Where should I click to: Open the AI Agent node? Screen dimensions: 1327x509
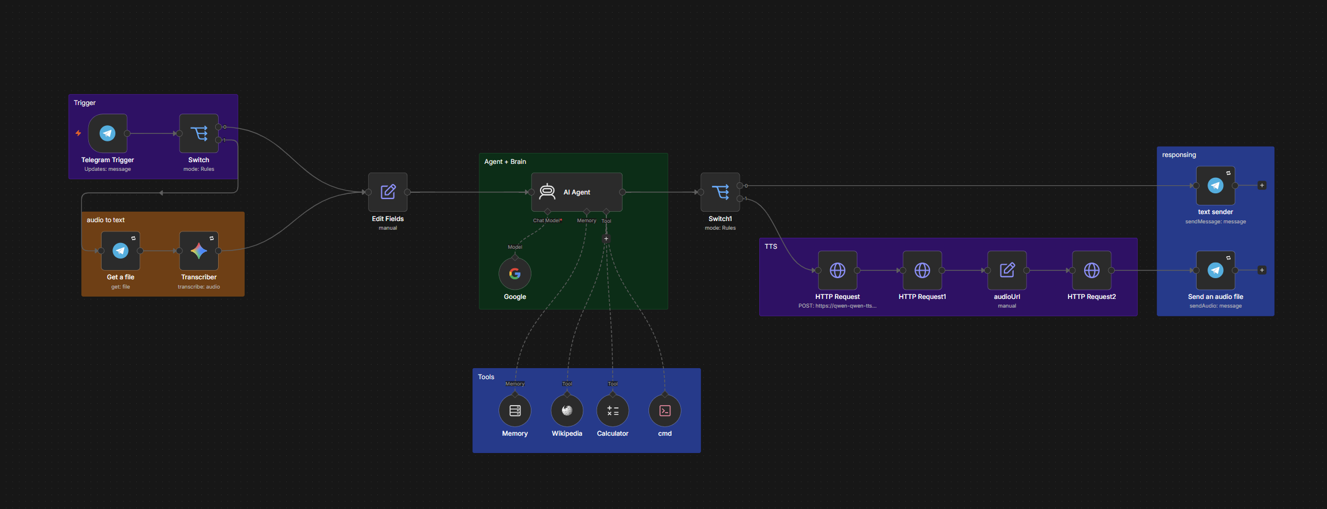[576, 192]
